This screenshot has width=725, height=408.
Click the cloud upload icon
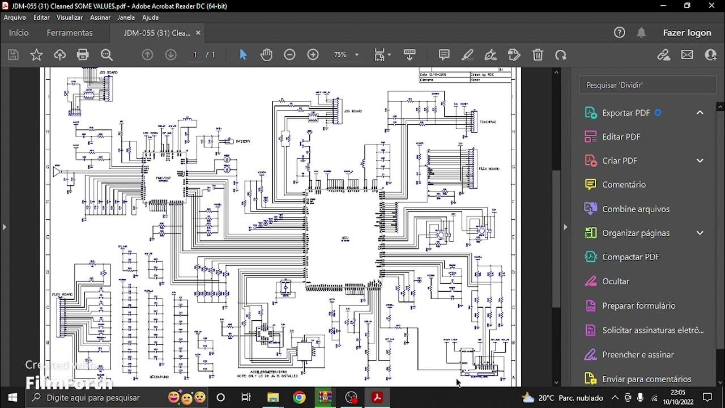(59, 55)
